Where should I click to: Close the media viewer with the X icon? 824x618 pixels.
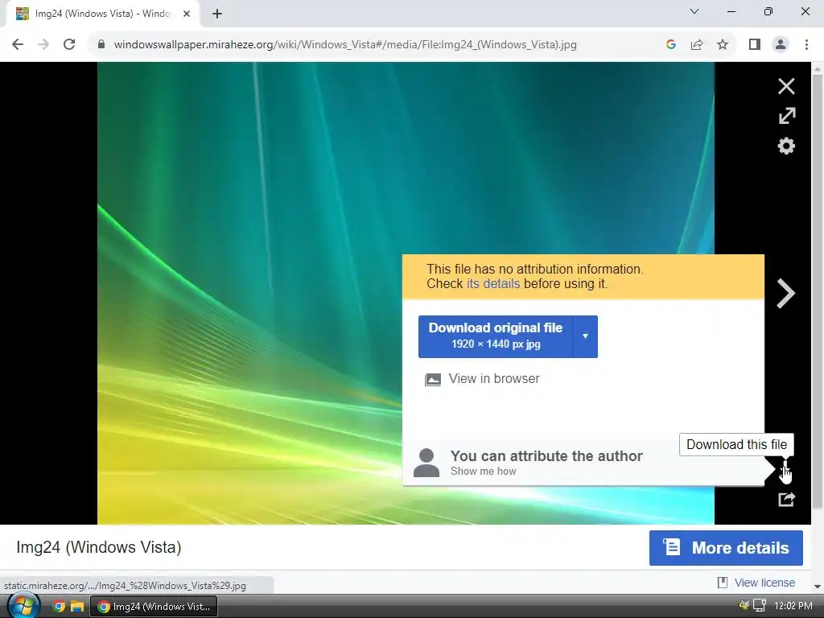(x=786, y=86)
